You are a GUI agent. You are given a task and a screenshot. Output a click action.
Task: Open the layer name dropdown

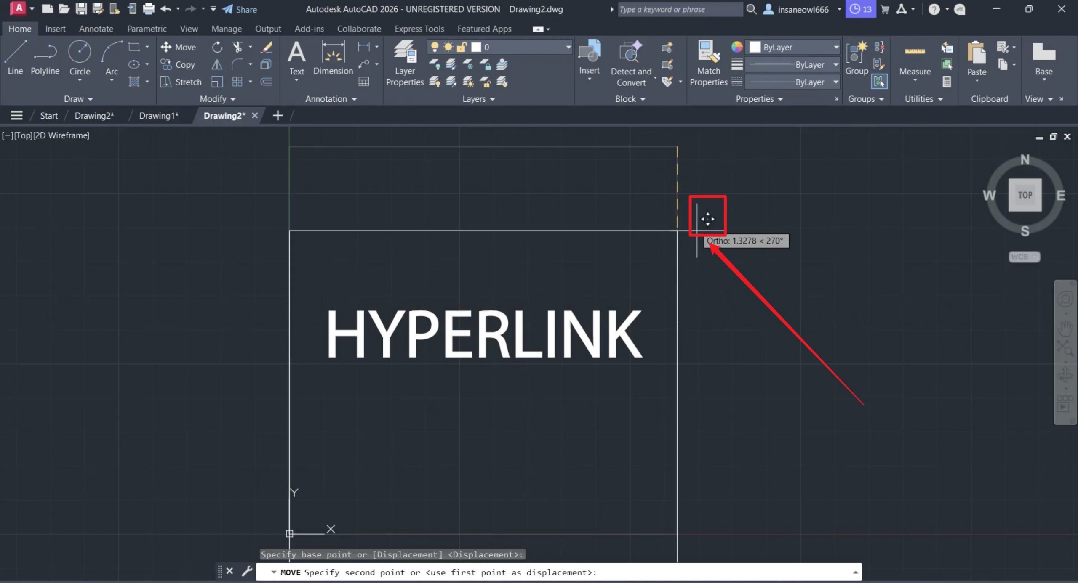point(568,47)
